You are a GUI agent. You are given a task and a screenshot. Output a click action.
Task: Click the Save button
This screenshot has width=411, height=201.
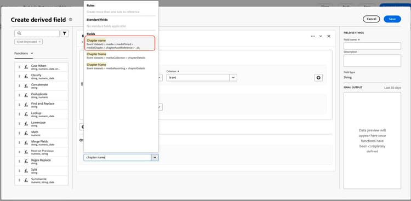392,19
